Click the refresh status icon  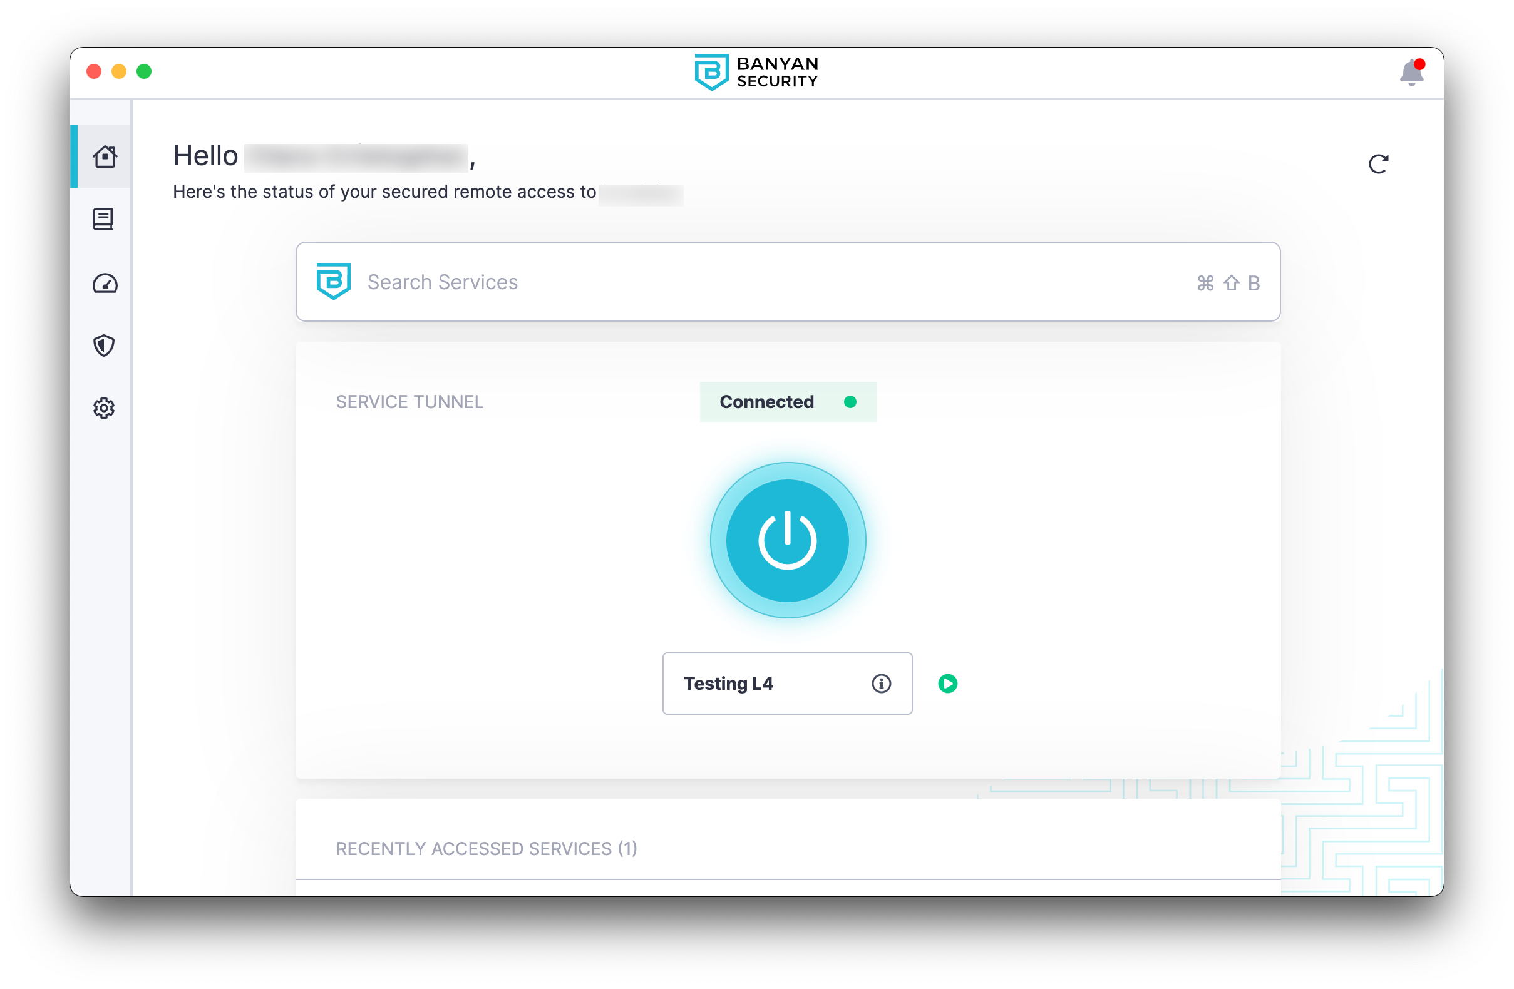point(1378,164)
